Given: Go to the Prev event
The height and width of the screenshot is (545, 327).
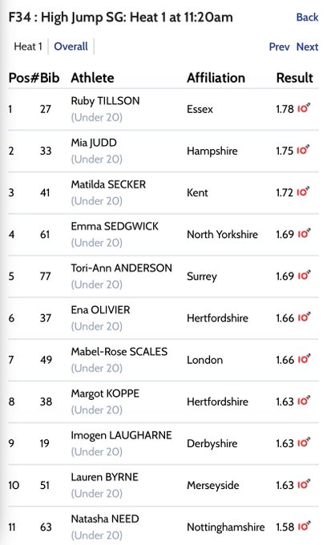Looking at the screenshot, I should pyautogui.click(x=280, y=46).
